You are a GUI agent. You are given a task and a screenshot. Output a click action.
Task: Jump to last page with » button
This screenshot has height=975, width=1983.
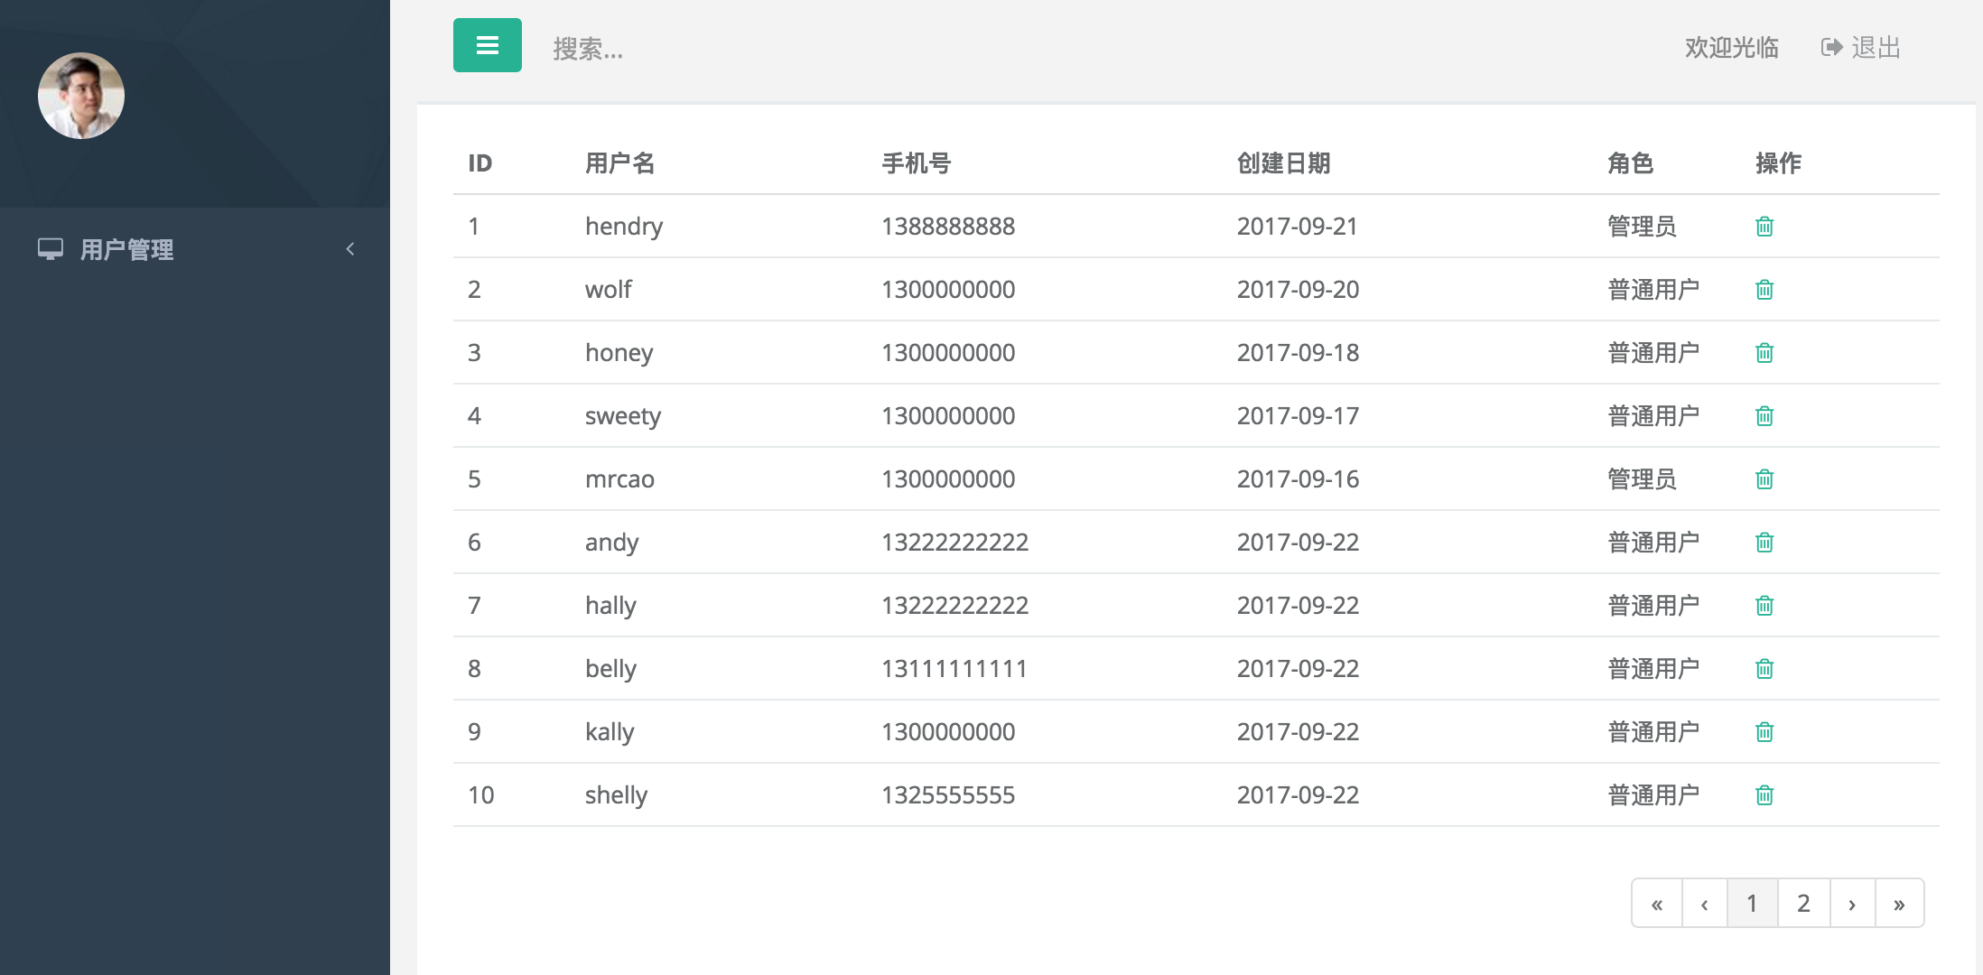pos(1899,903)
